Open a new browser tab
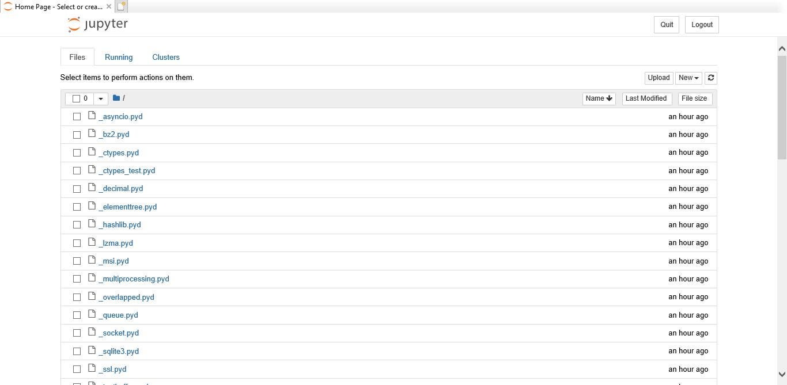 pyautogui.click(x=121, y=6)
